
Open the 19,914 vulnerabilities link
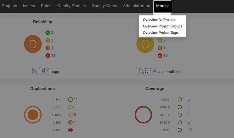coord(146,71)
